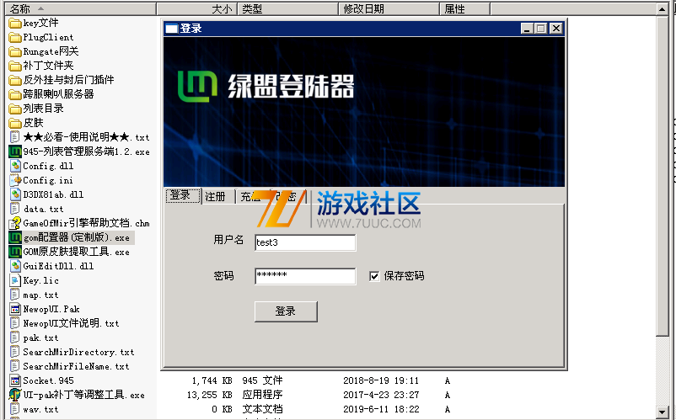The width and height of the screenshot is (676, 420).
Task: Click the 密码 input field
Action: (x=305, y=276)
